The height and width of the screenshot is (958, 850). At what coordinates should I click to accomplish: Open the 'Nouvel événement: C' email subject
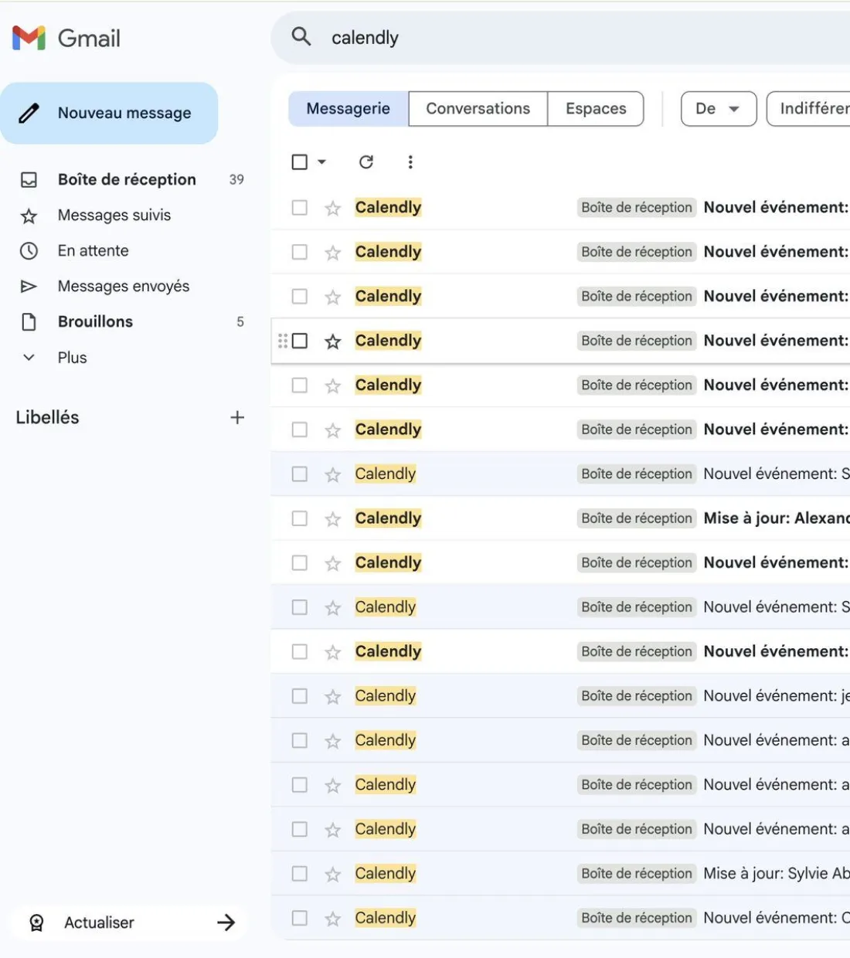click(x=777, y=918)
